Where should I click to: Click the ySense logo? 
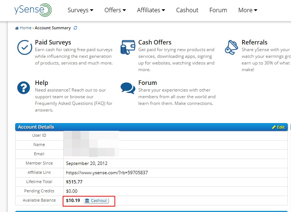click(x=33, y=10)
